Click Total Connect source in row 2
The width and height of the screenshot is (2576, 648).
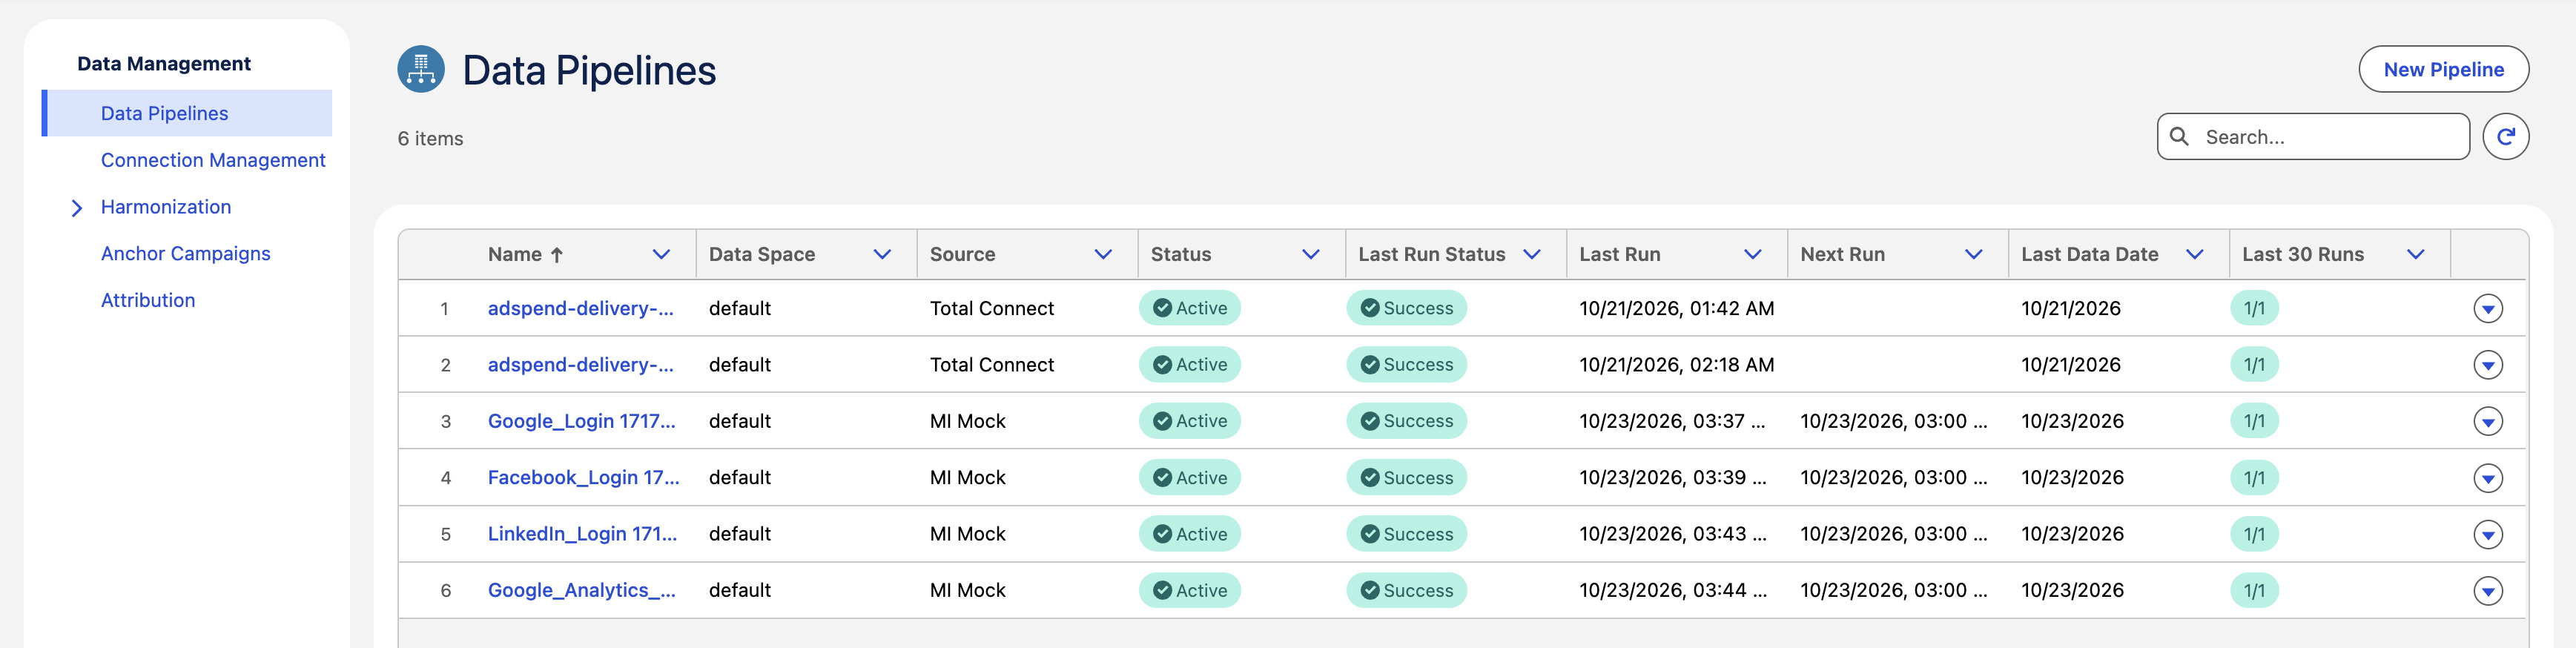click(x=992, y=365)
